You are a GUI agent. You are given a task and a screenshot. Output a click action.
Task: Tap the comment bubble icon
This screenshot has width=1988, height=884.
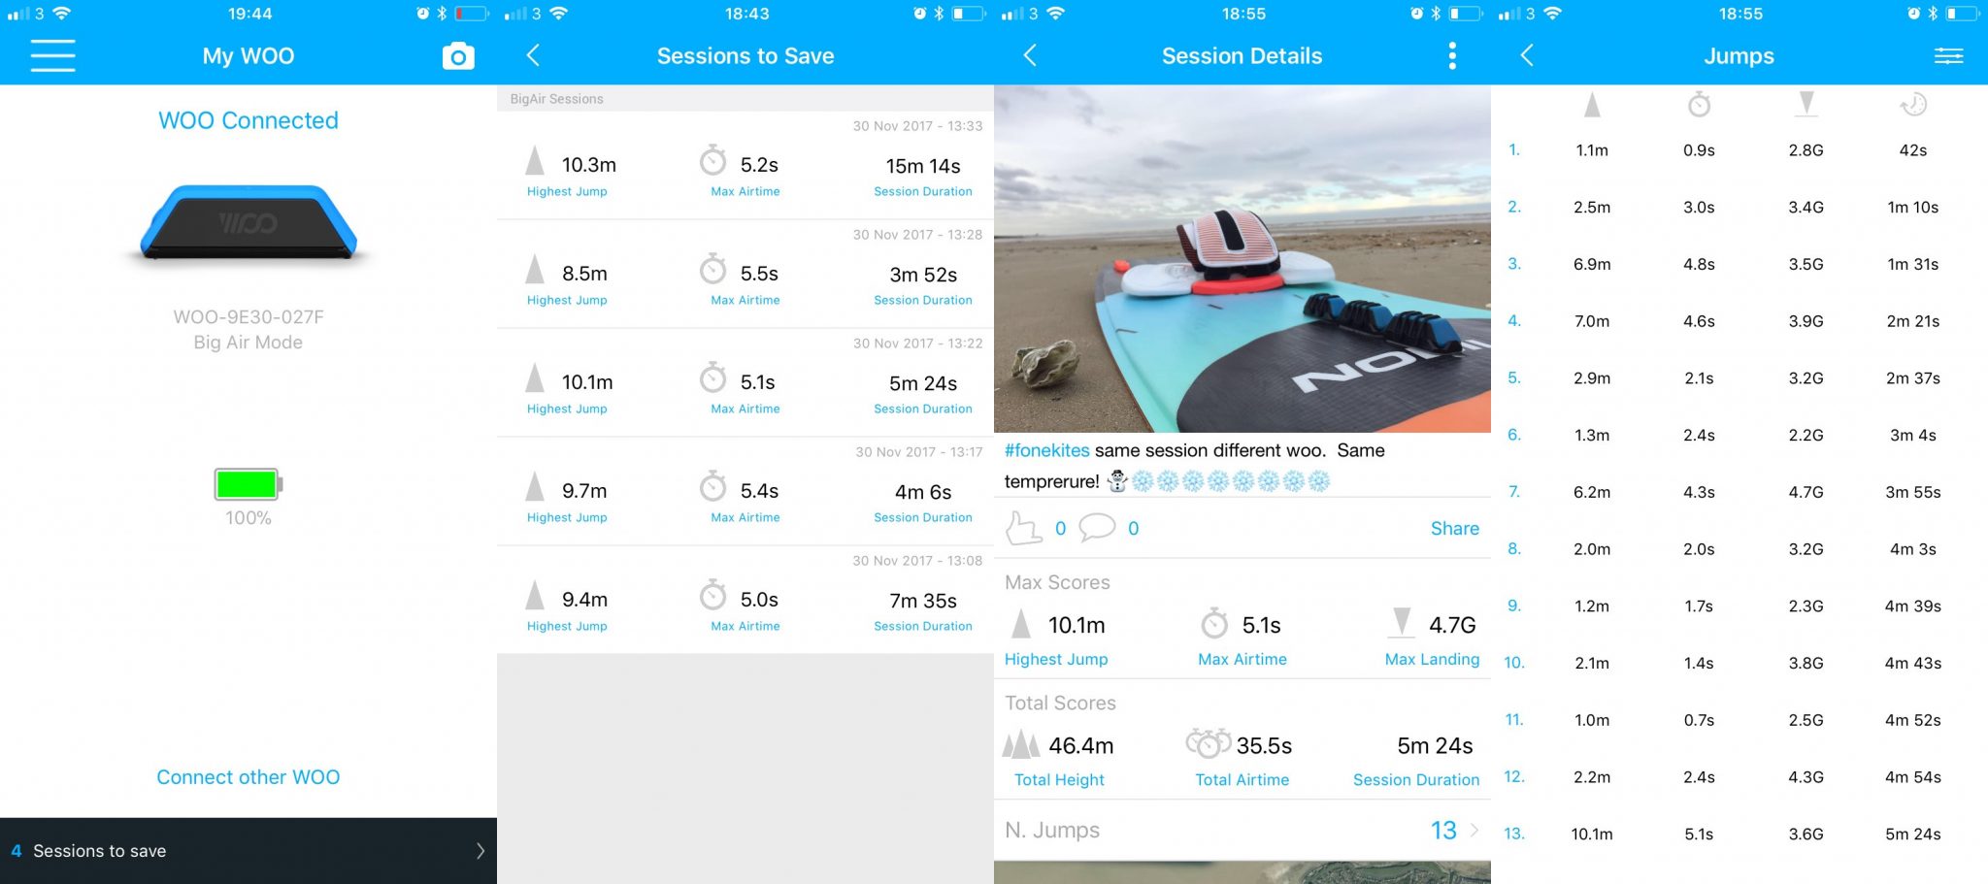tap(1097, 527)
